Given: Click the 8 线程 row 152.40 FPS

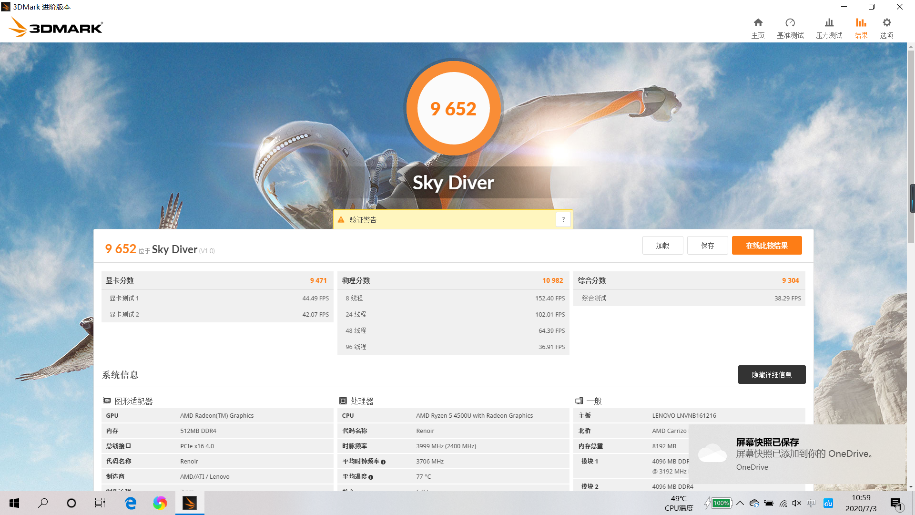Looking at the screenshot, I should 453,298.
